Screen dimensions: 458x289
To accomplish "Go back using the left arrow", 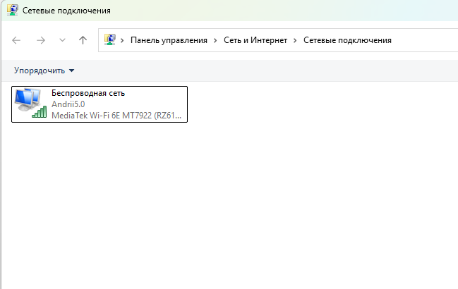I will click(x=16, y=40).
